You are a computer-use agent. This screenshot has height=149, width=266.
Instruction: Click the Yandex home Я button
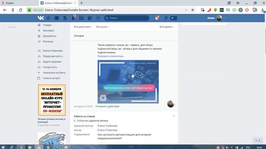pos(13,10)
